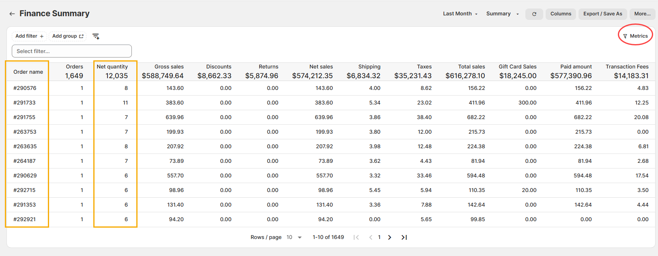Jump to the last page icon
The width and height of the screenshot is (658, 256).
tap(404, 237)
